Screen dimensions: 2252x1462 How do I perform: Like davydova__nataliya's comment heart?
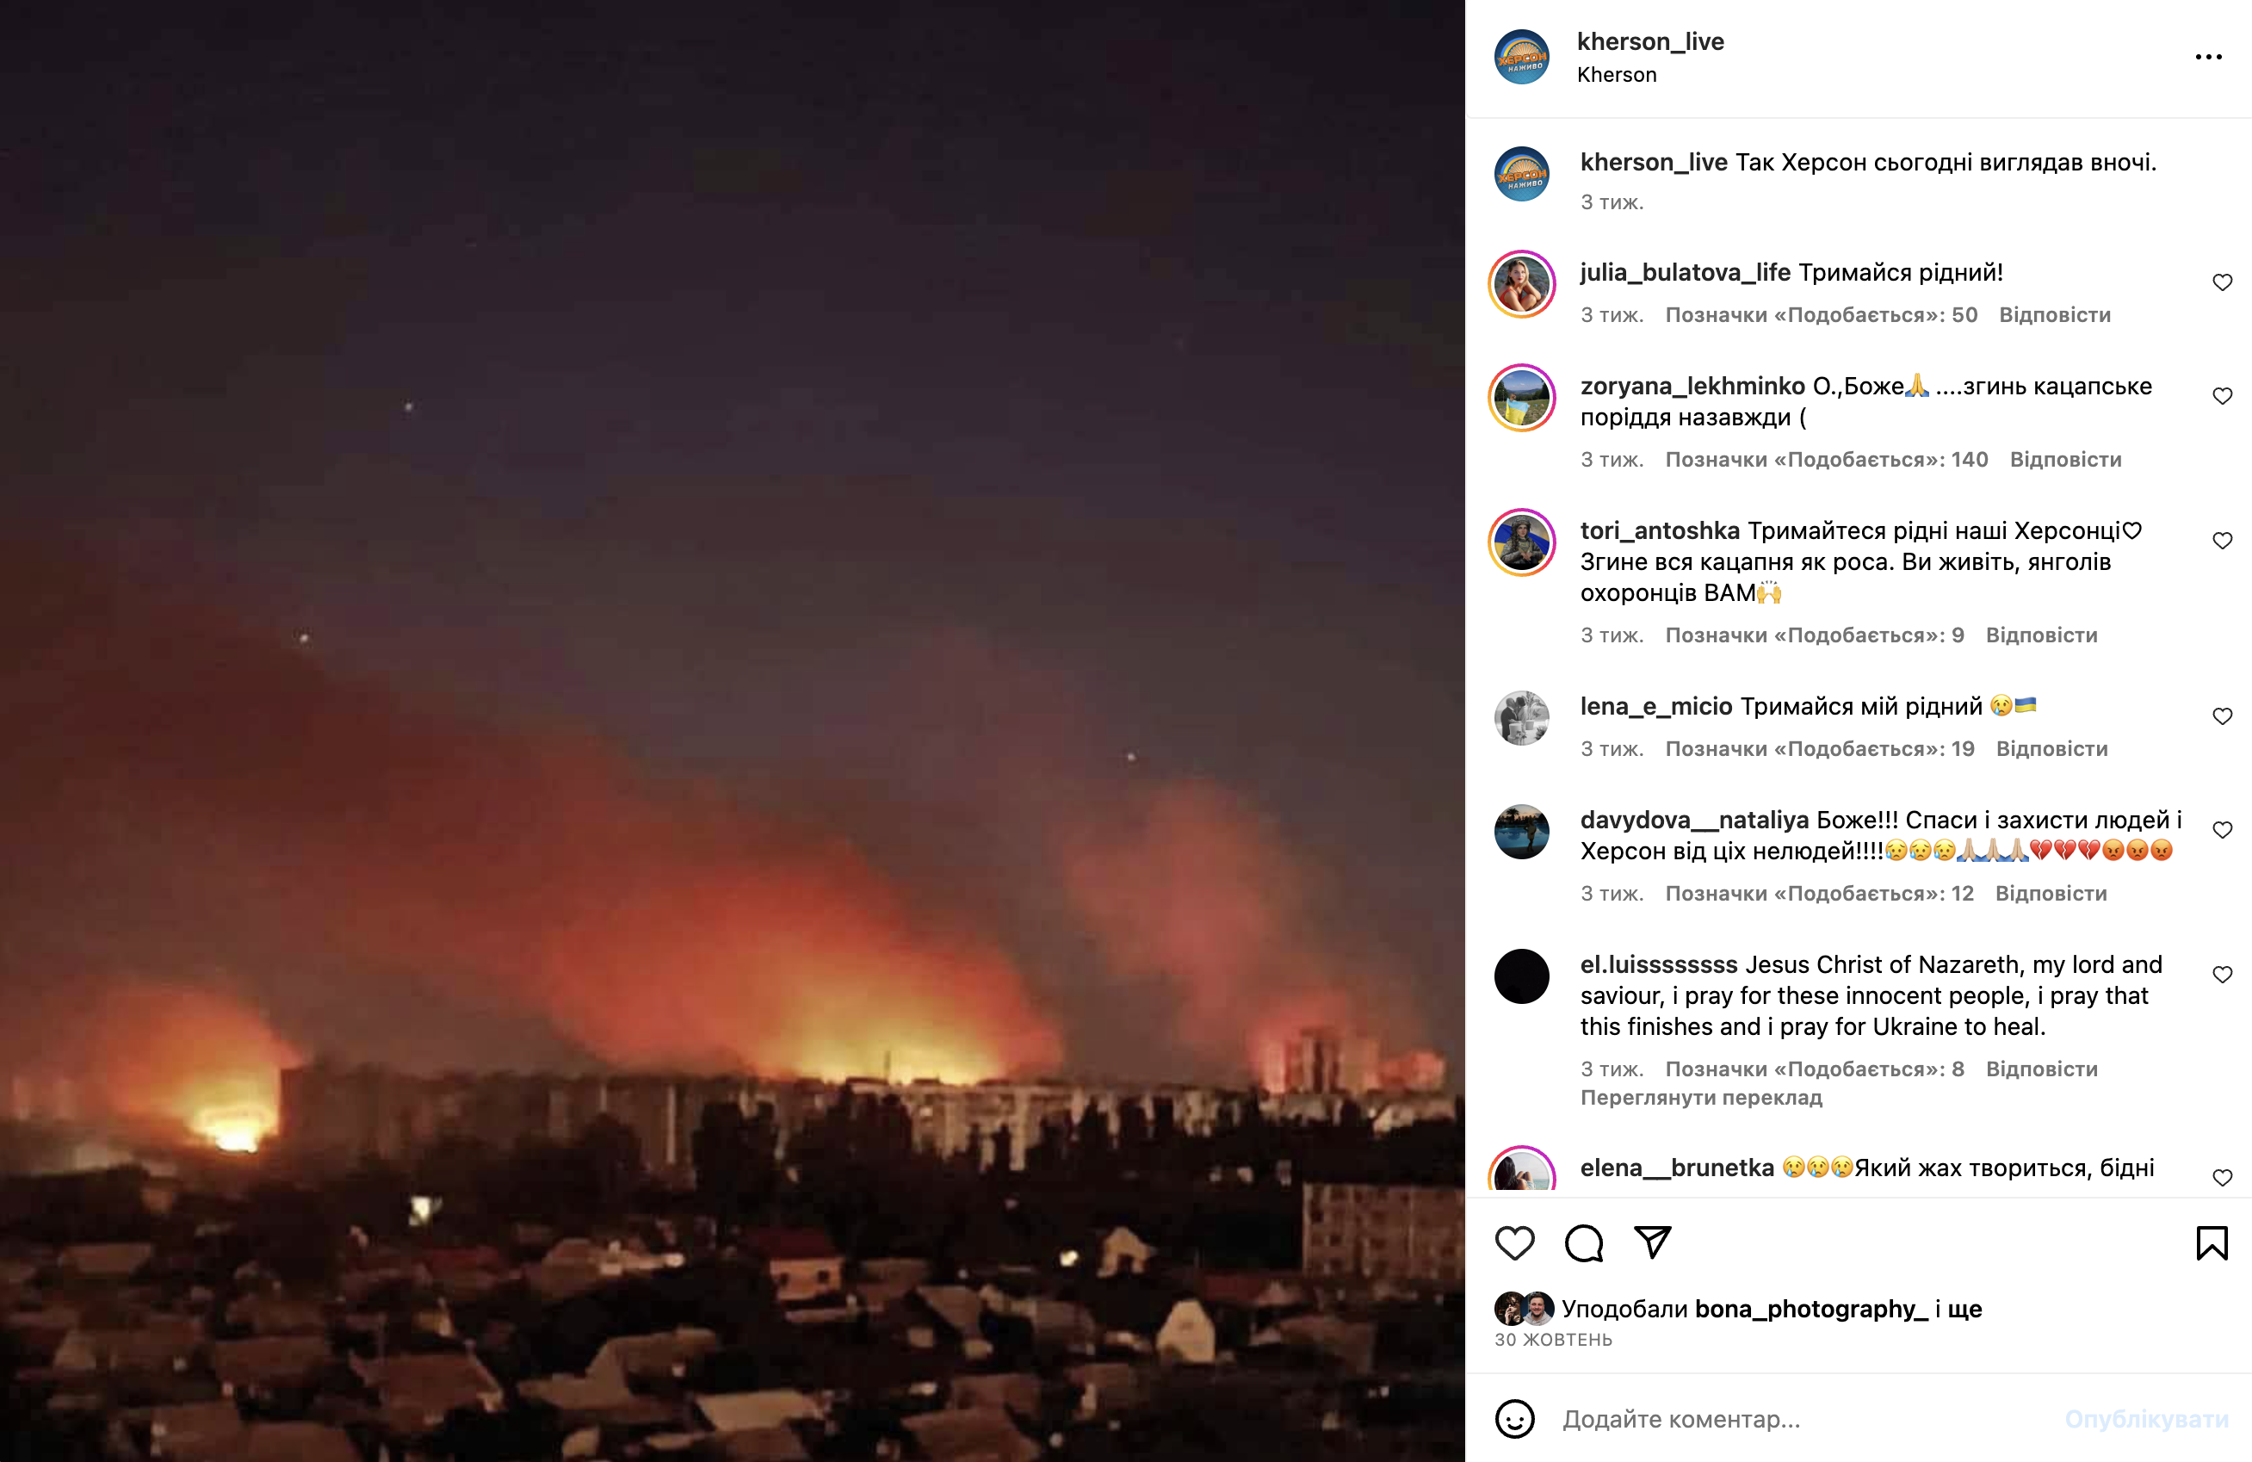point(2222,830)
